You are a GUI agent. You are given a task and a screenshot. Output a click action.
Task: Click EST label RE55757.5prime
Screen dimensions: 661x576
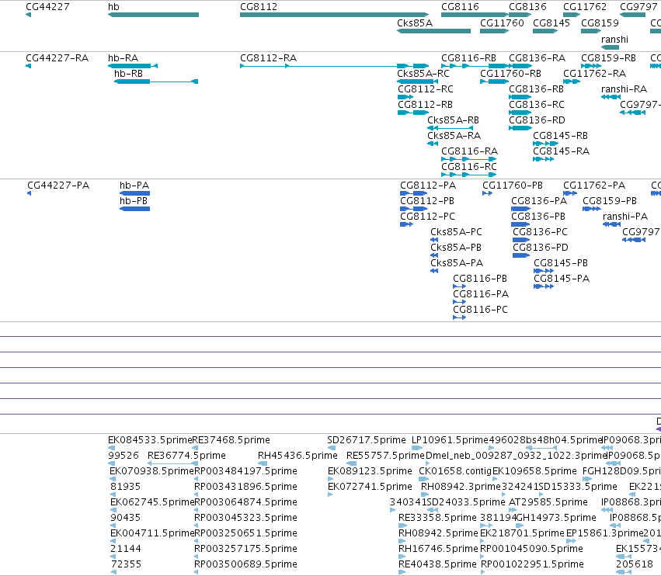coord(386,456)
